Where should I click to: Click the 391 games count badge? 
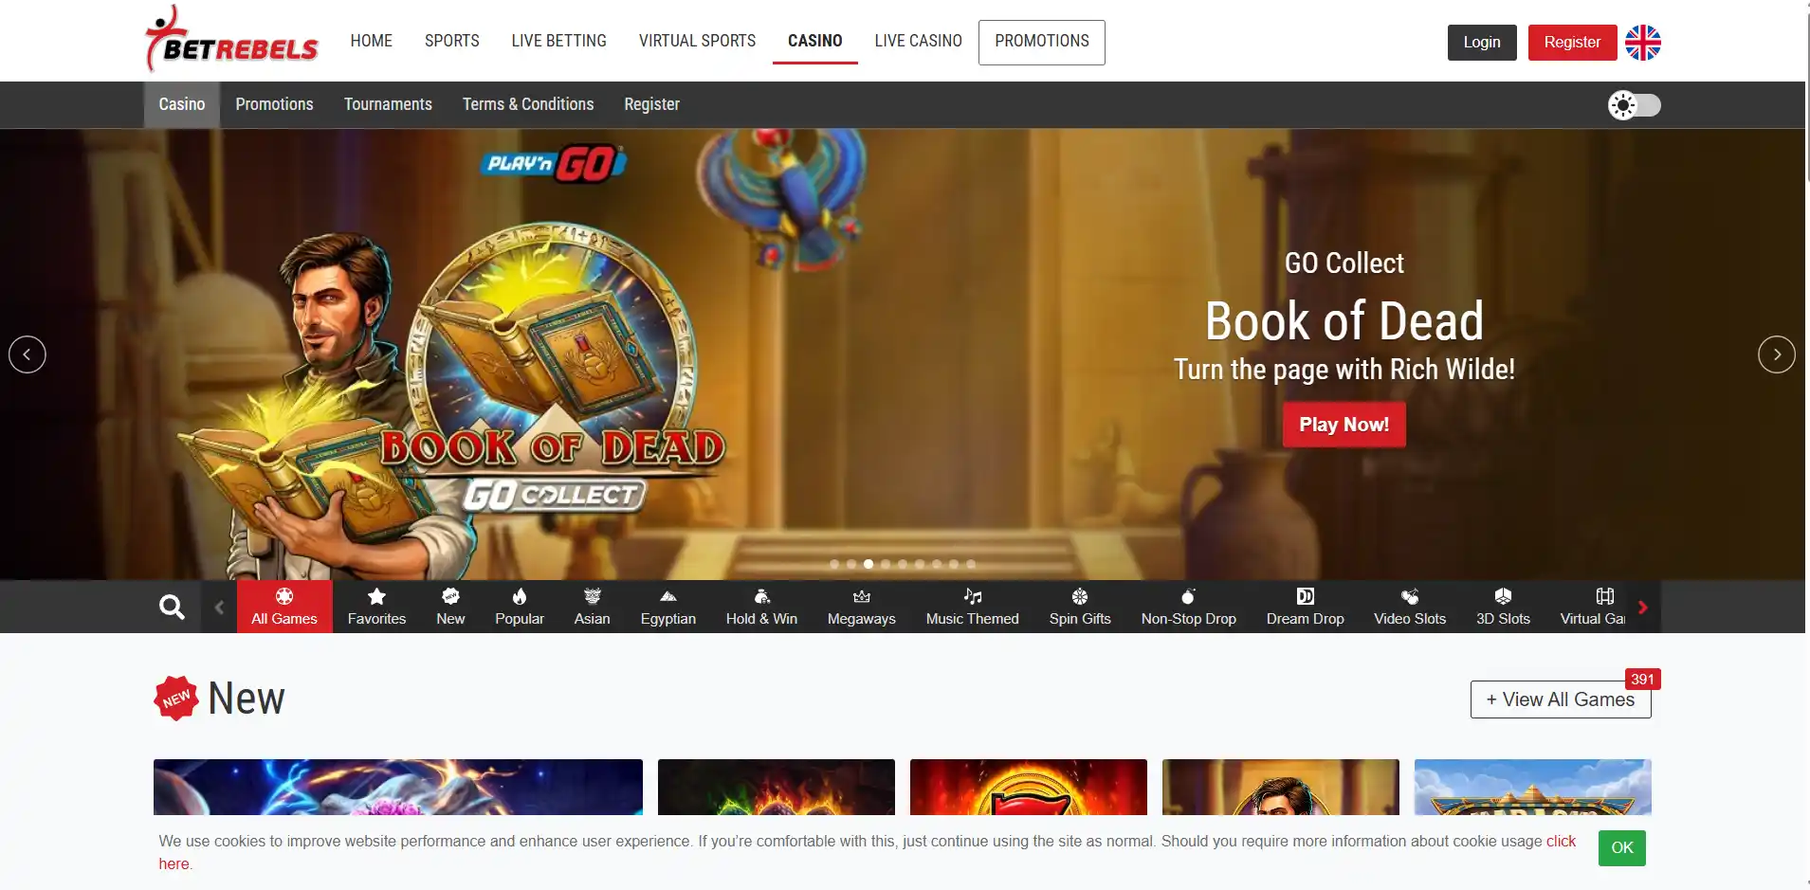pyautogui.click(x=1643, y=679)
